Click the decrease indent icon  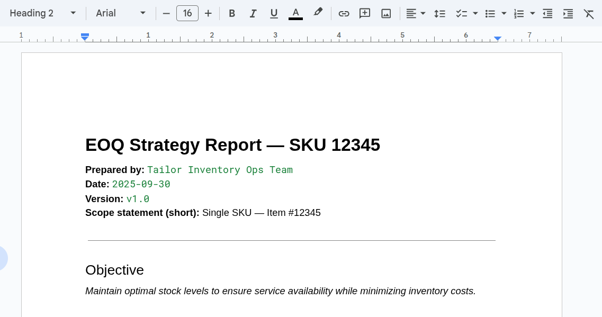coord(548,13)
